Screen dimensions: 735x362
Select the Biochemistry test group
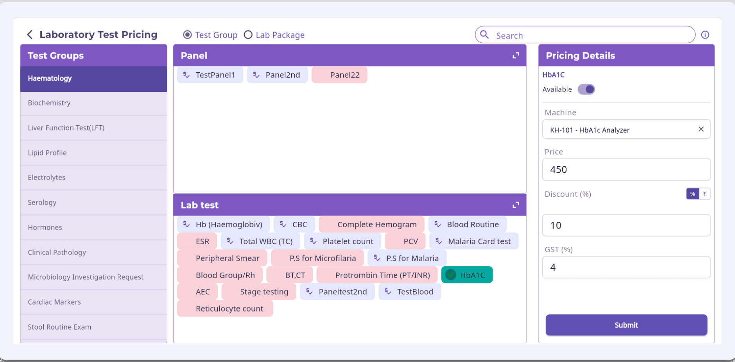[x=94, y=103]
